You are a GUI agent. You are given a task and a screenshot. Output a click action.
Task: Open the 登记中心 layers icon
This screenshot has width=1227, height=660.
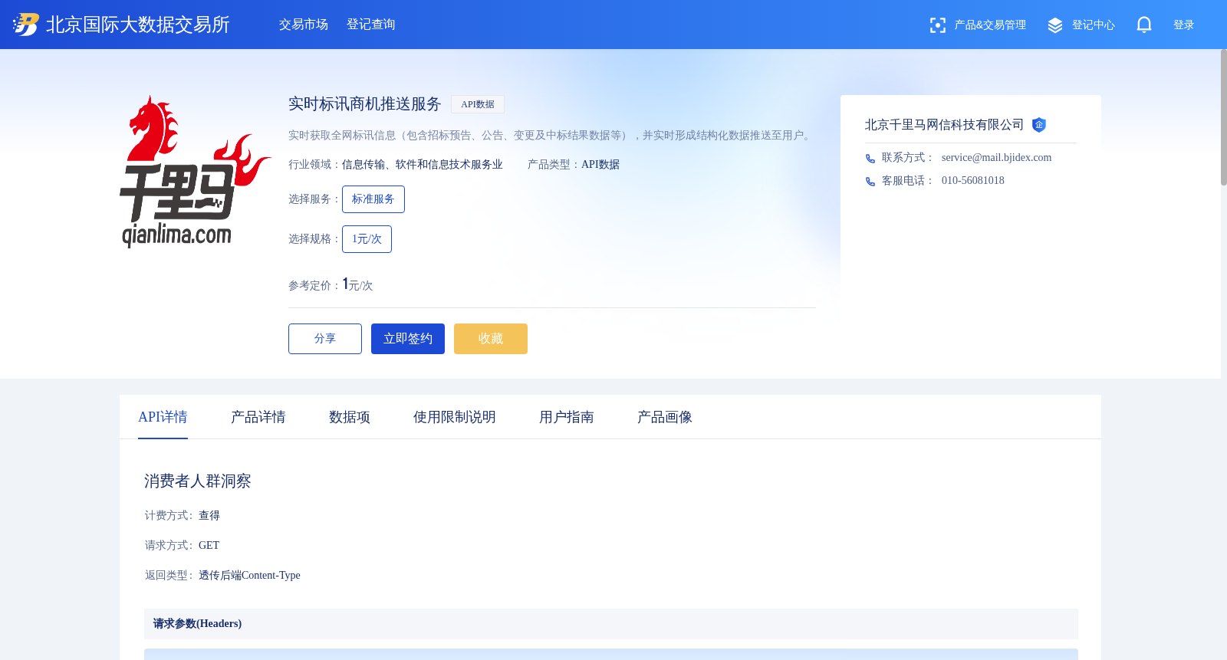click(x=1055, y=25)
